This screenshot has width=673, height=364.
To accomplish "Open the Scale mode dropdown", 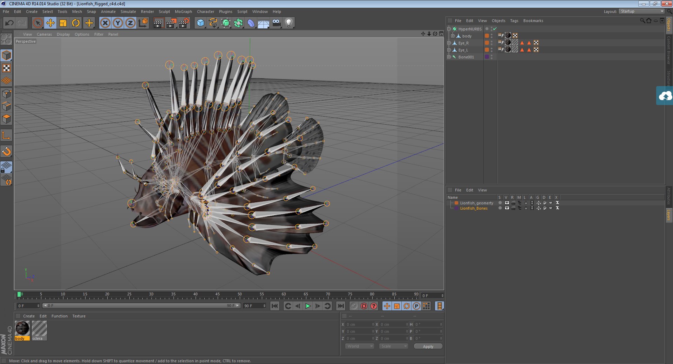I will click(394, 346).
